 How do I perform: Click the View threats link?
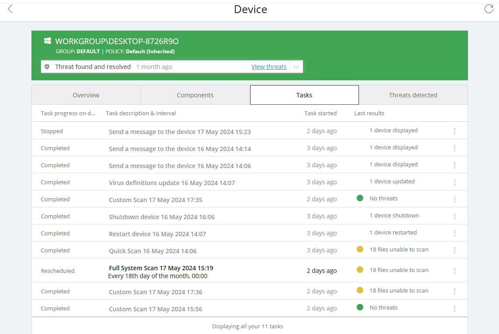[269, 66]
